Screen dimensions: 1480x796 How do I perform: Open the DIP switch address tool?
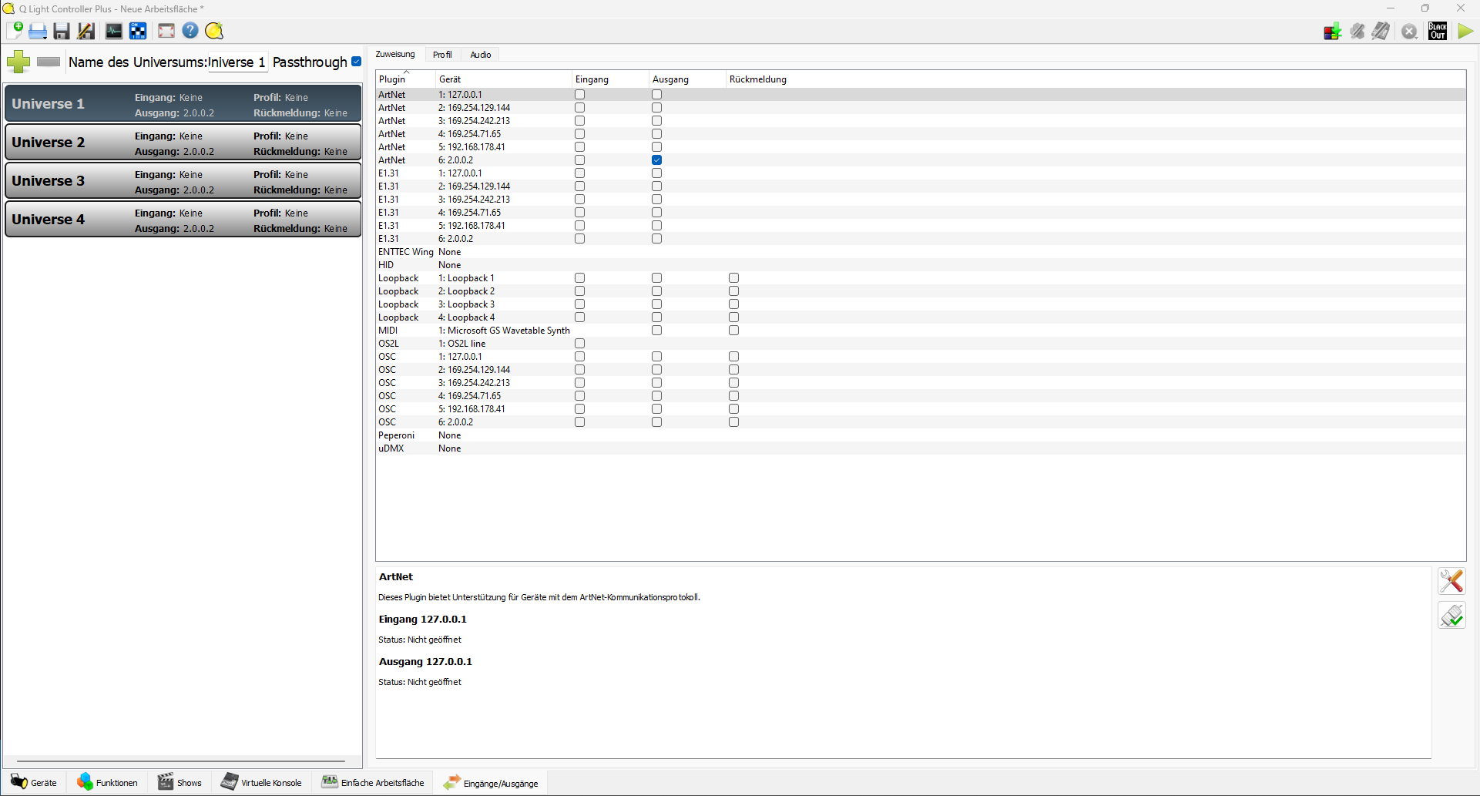(x=138, y=31)
